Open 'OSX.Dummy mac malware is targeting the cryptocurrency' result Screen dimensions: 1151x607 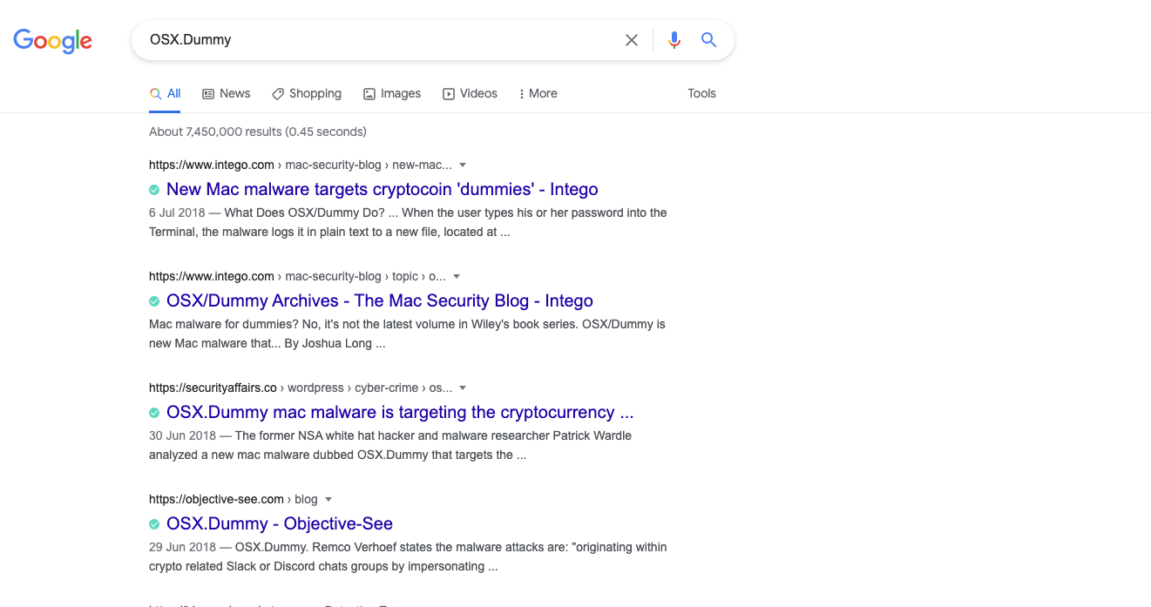tap(400, 413)
